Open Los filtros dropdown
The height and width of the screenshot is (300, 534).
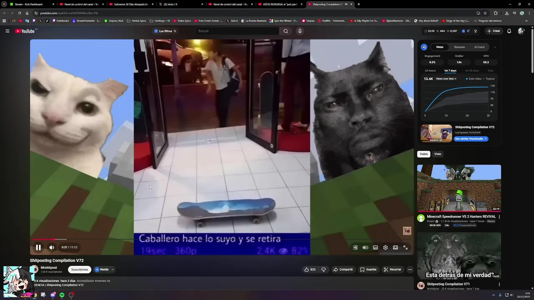[165, 31]
